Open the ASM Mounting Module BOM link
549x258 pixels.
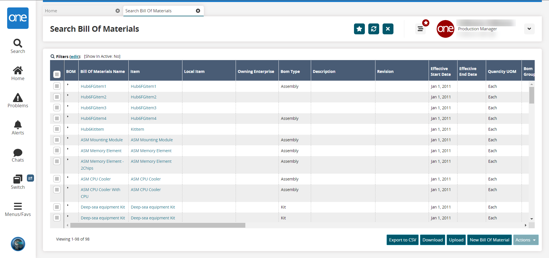tap(102, 140)
